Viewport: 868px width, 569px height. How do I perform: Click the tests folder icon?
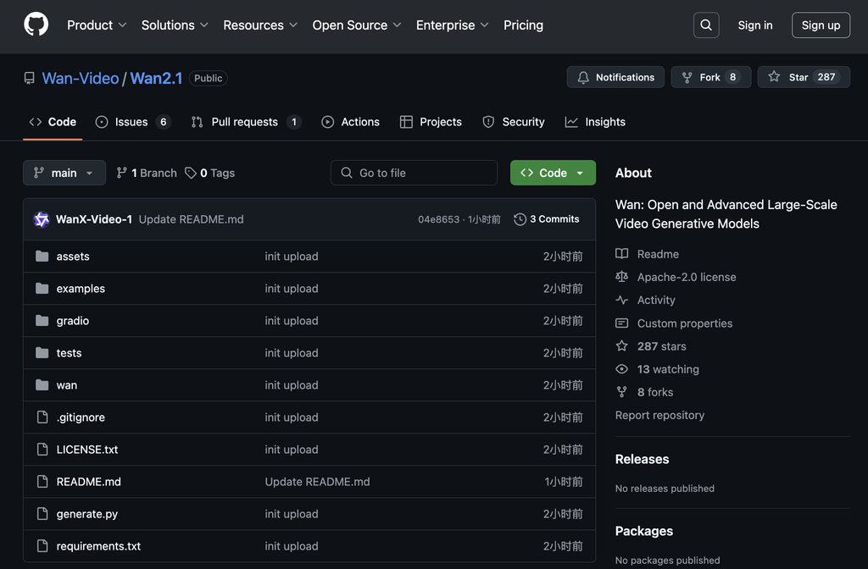(x=42, y=353)
